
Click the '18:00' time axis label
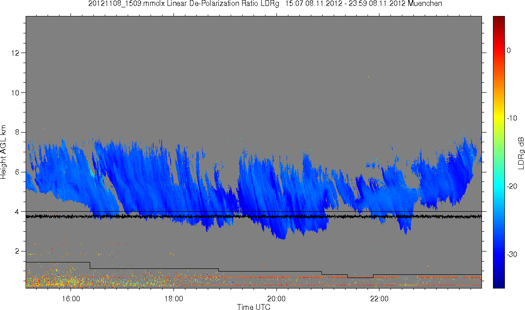pyautogui.click(x=174, y=299)
